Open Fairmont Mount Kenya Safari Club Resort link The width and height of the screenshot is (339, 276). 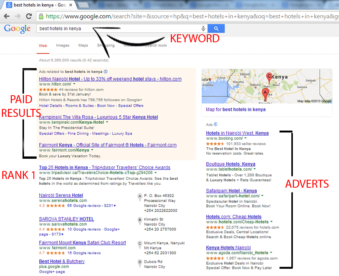coord(82,243)
